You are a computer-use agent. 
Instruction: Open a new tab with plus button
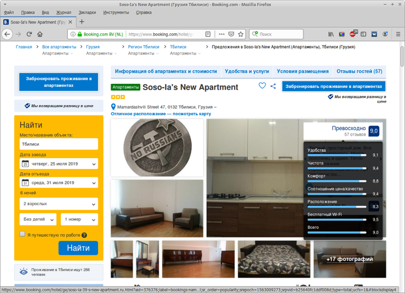tap(82, 22)
